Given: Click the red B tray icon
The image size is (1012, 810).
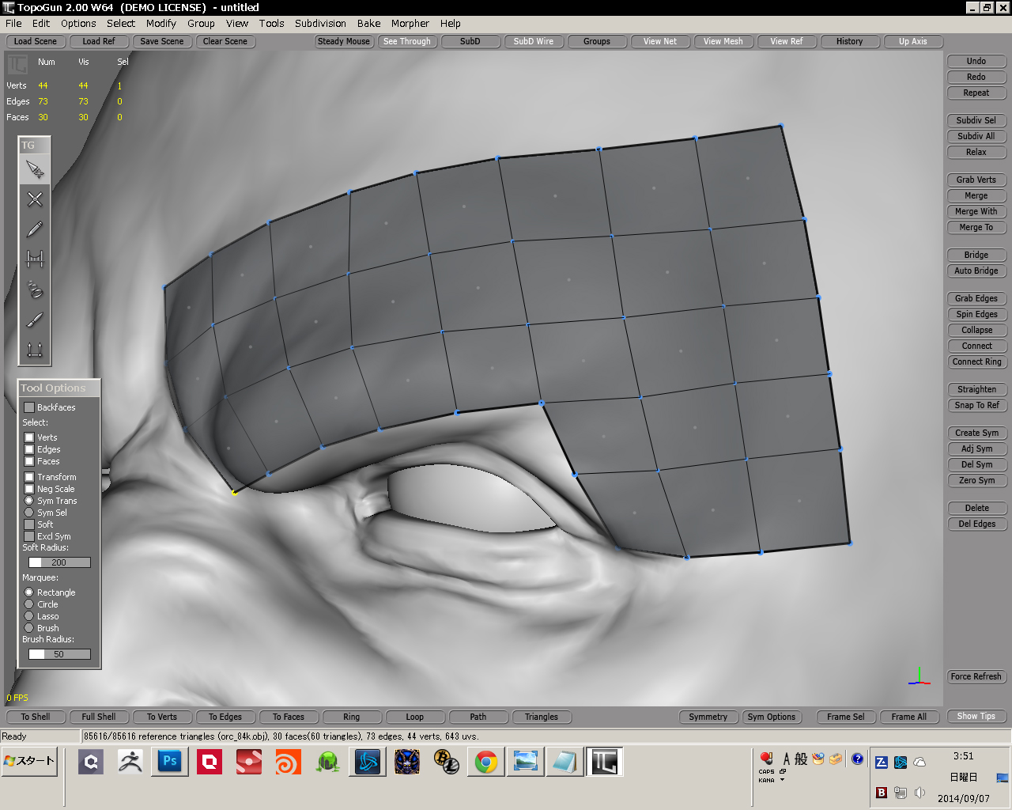Looking at the screenshot, I should (x=882, y=793).
